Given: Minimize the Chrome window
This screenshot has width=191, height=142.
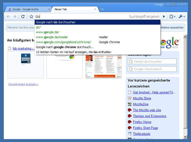Looking at the screenshot, I should click(x=168, y=5).
